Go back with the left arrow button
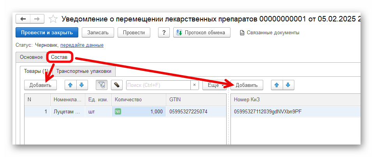 [23, 19]
